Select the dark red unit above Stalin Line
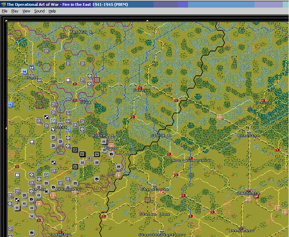The width and height of the screenshot is (289, 237). pos(147,199)
